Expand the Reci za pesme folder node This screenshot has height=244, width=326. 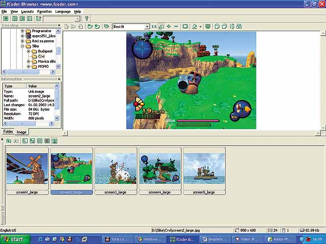[x=22, y=41]
